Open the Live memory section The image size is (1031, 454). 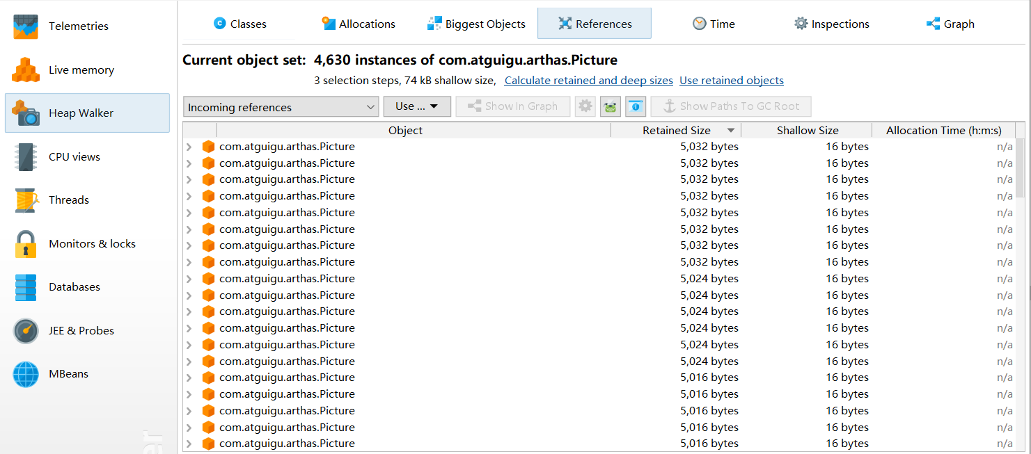pyautogui.click(x=81, y=70)
